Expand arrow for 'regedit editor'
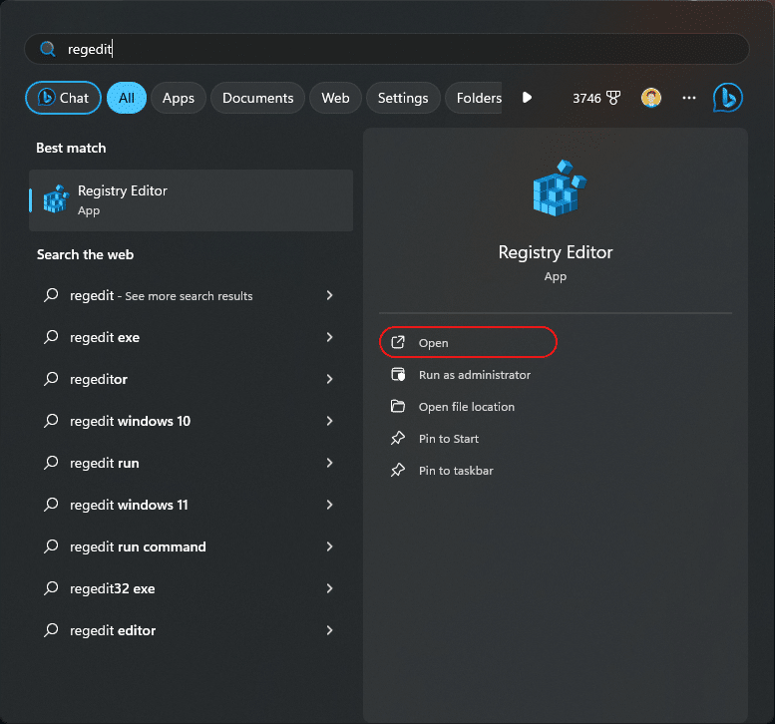775x724 pixels. pyautogui.click(x=330, y=630)
